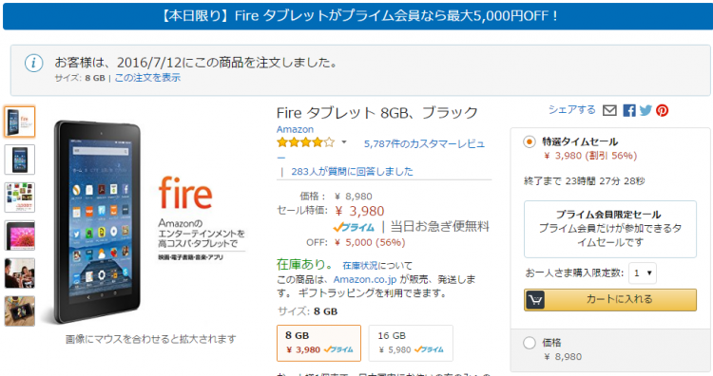Expand the star rating breakdown arrow

[x=344, y=142]
